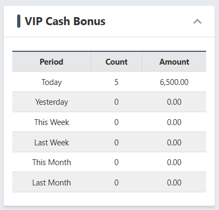Select the This Month row label
The width and height of the screenshot is (219, 210).
click(x=51, y=162)
